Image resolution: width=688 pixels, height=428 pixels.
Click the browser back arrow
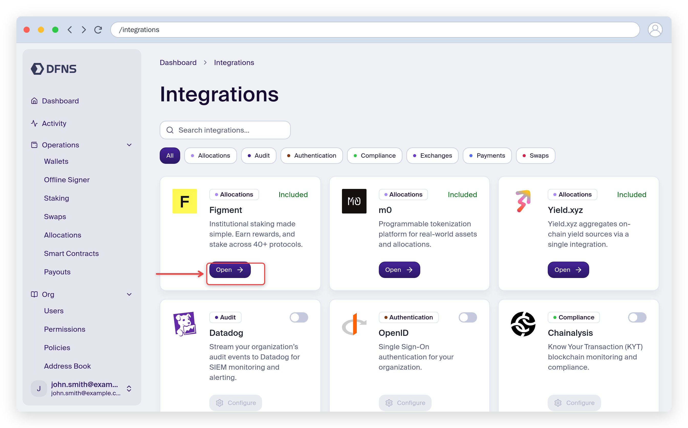point(70,30)
